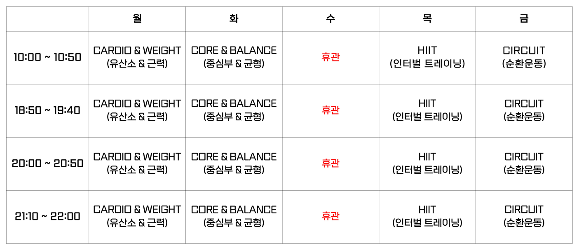This screenshot has height=250, width=579.
Task: Select the 21:10 ~ 22:00 time slot
Action: pyautogui.click(x=47, y=217)
